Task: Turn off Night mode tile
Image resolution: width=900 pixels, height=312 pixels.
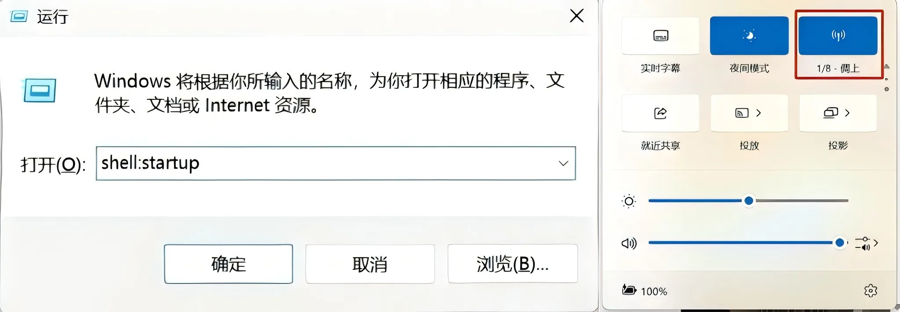Action: click(749, 36)
